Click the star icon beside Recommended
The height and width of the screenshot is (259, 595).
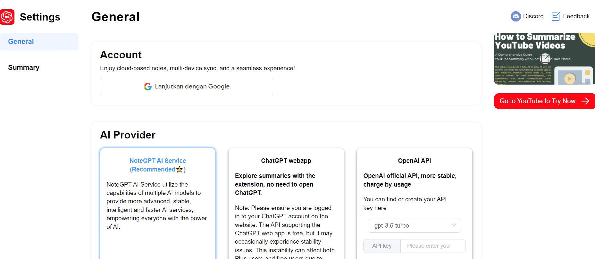[180, 170]
